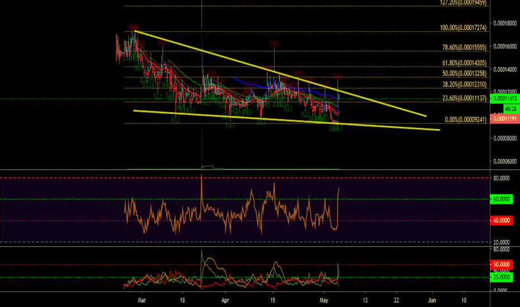This screenshot has width=520, height=307.
Task: Click the 127.20%(0.00019459) Fibonacci label
Action: point(463,3)
